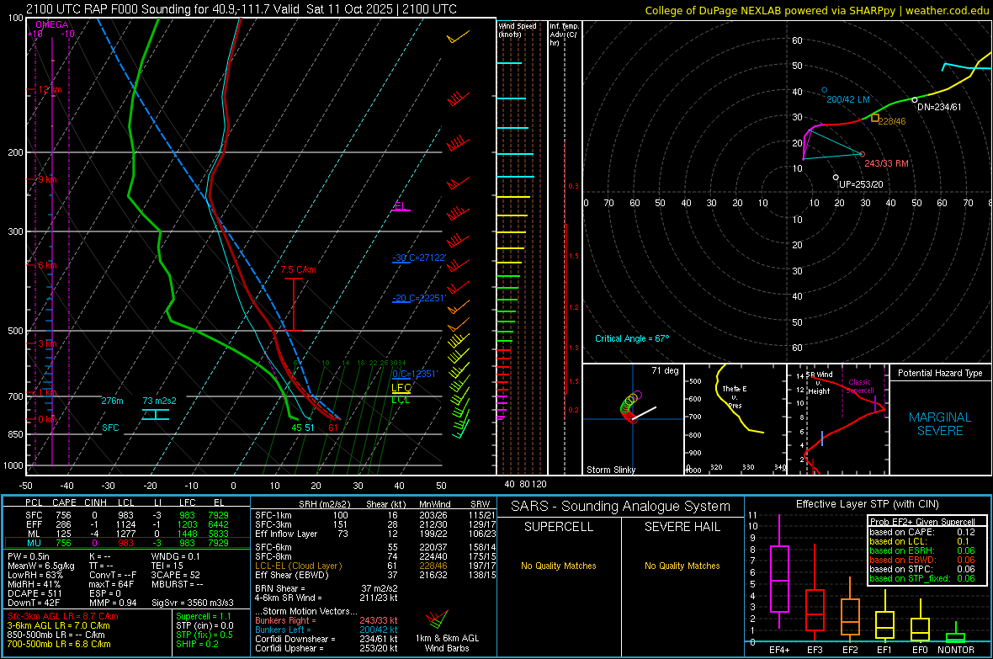Click the SUPERCELL column heading

coord(559,527)
